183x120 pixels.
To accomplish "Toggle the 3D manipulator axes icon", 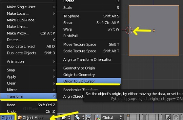I will (x=98, y=117).
